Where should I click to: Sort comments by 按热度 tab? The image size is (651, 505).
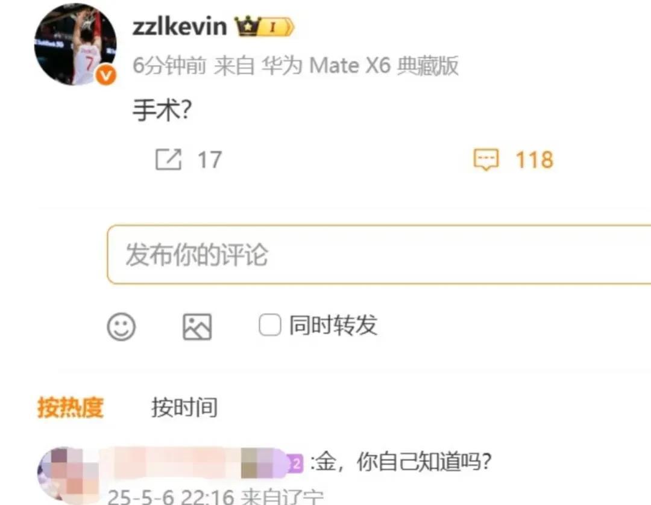(x=71, y=407)
